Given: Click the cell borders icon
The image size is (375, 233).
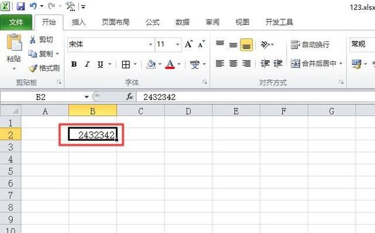Looking at the screenshot, I should click(x=126, y=64).
